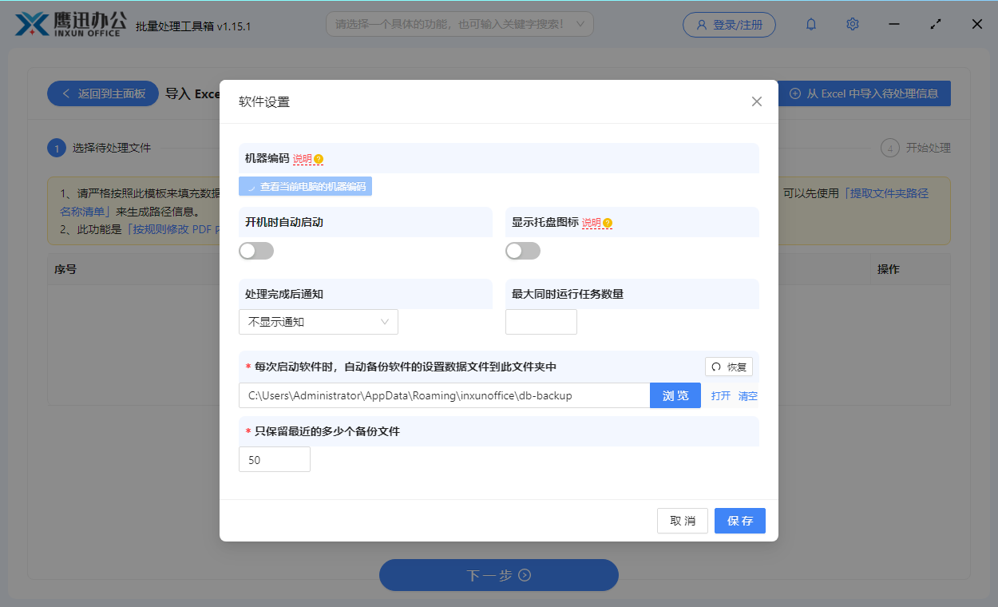998x607 pixels.
Task: Select step 4 开始处理
Action: point(916,148)
